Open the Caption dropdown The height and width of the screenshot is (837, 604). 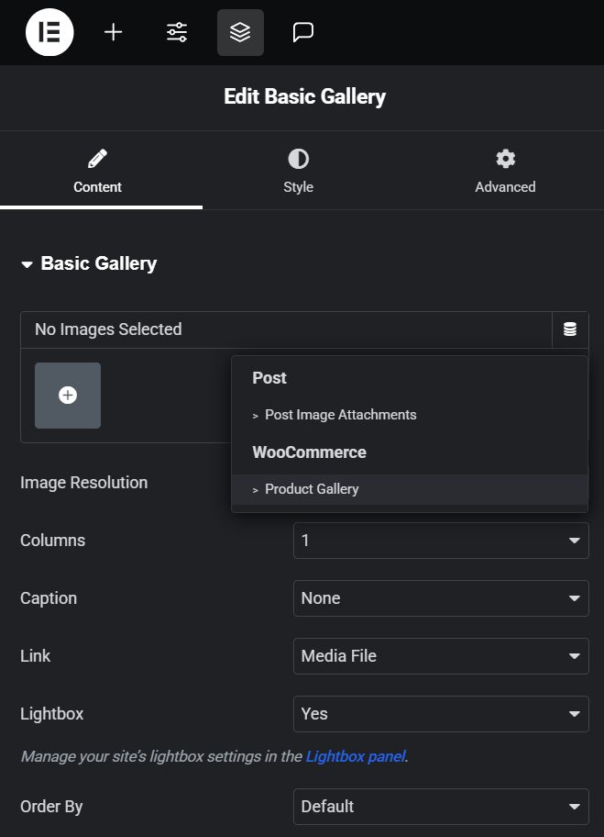click(441, 598)
